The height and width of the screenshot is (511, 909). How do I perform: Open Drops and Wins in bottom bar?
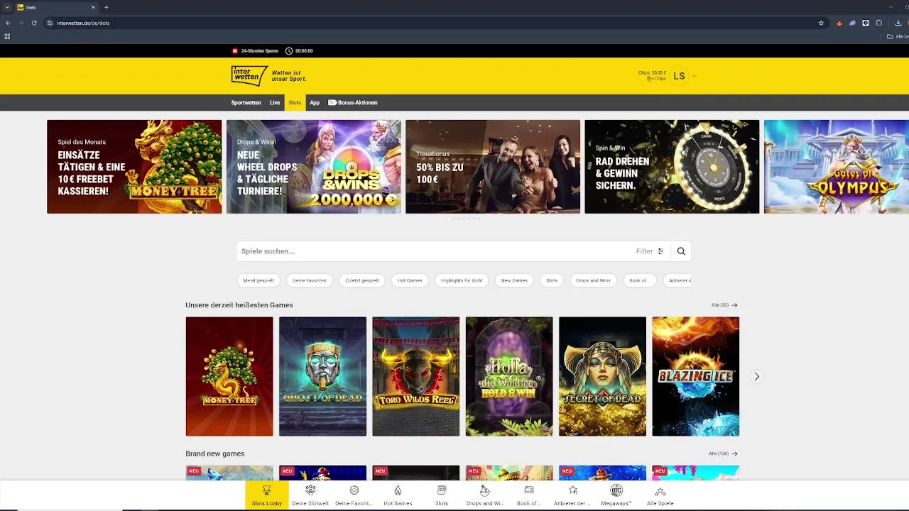pyautogui.click(x=485, y=495)
